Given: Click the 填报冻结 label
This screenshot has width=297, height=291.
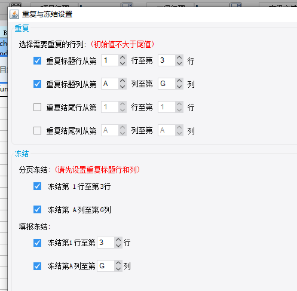Looking at the screenshot, I should tap(35, 226).
